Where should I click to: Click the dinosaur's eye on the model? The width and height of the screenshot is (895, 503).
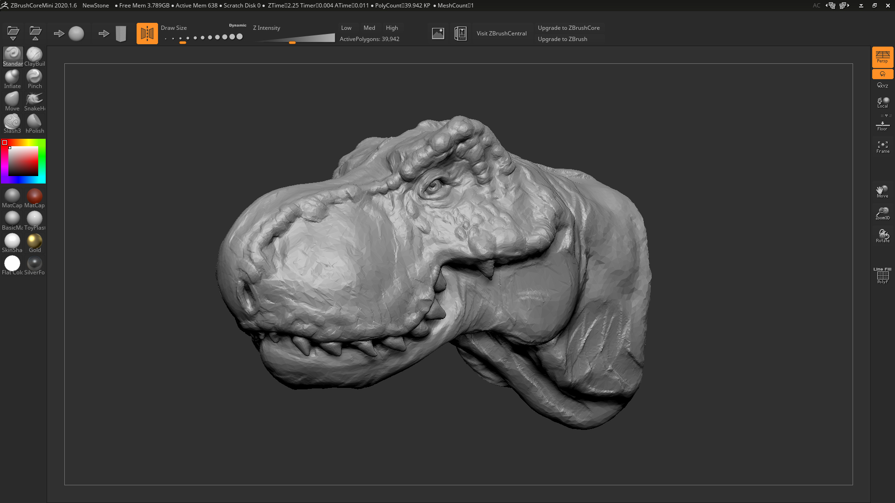(434, 186)
